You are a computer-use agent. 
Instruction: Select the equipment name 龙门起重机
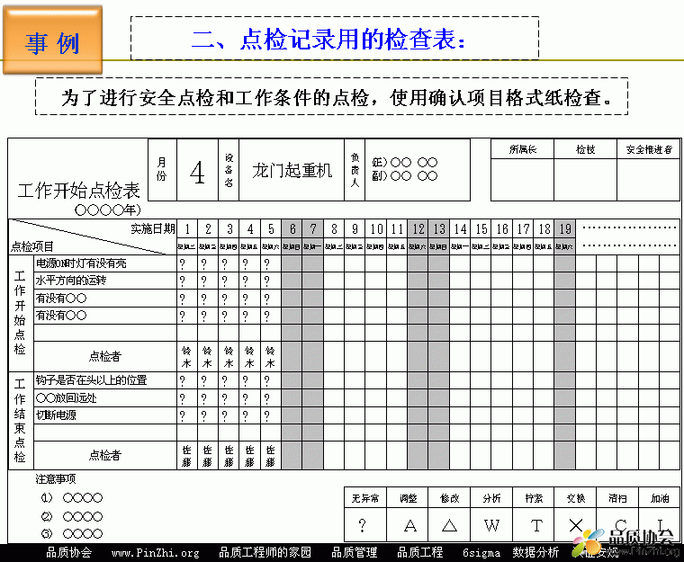point(292,170)
